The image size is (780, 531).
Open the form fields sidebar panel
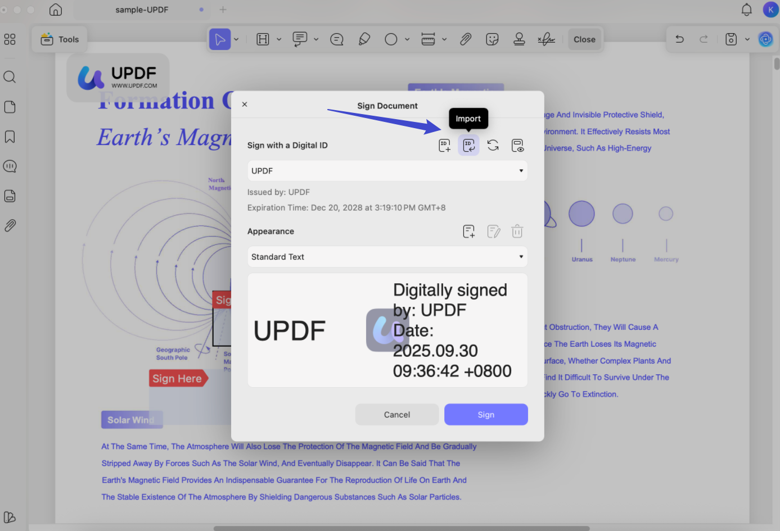[10, 196]
